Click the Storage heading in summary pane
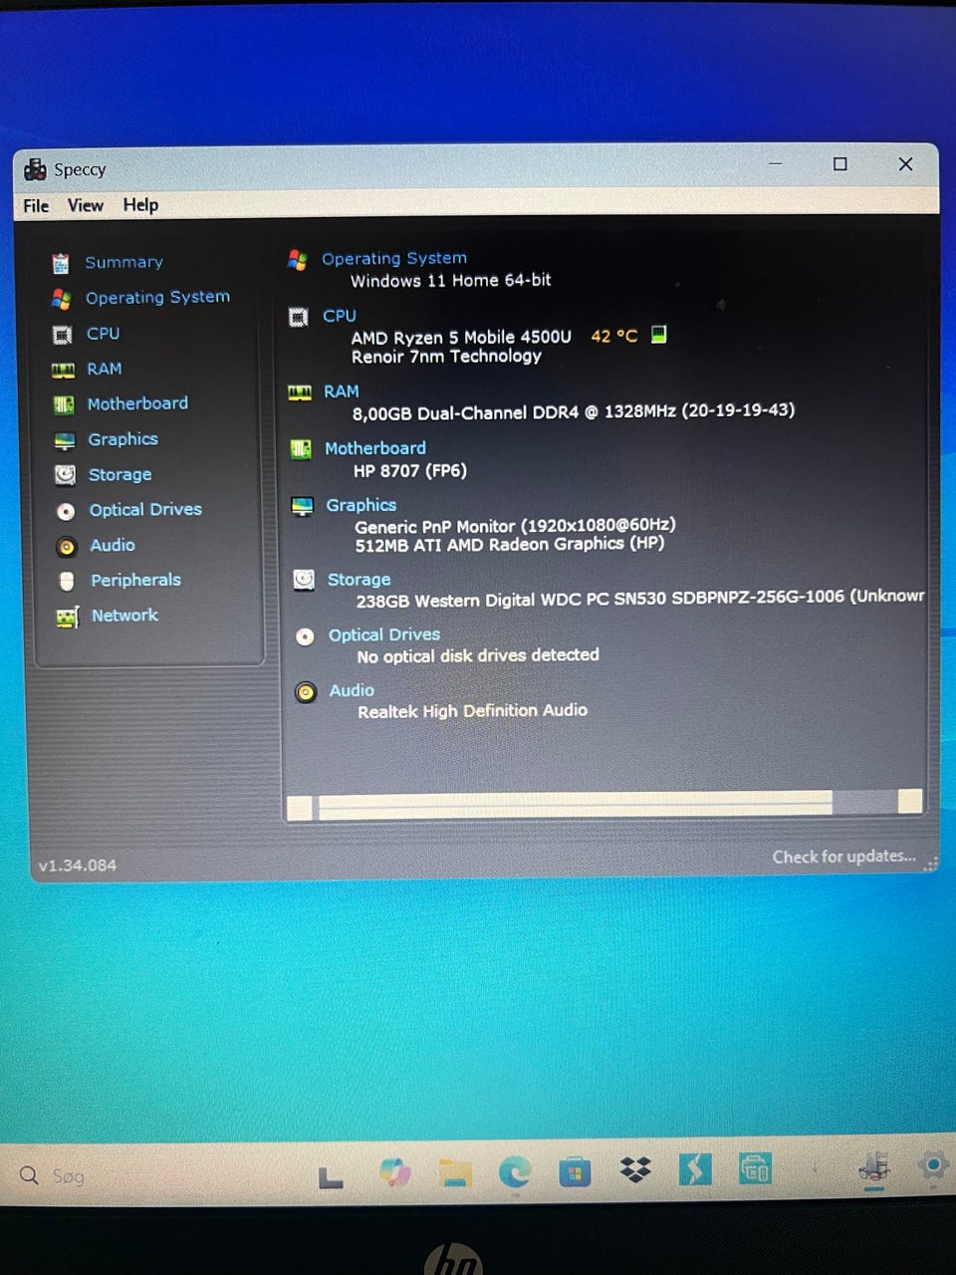 359,580
